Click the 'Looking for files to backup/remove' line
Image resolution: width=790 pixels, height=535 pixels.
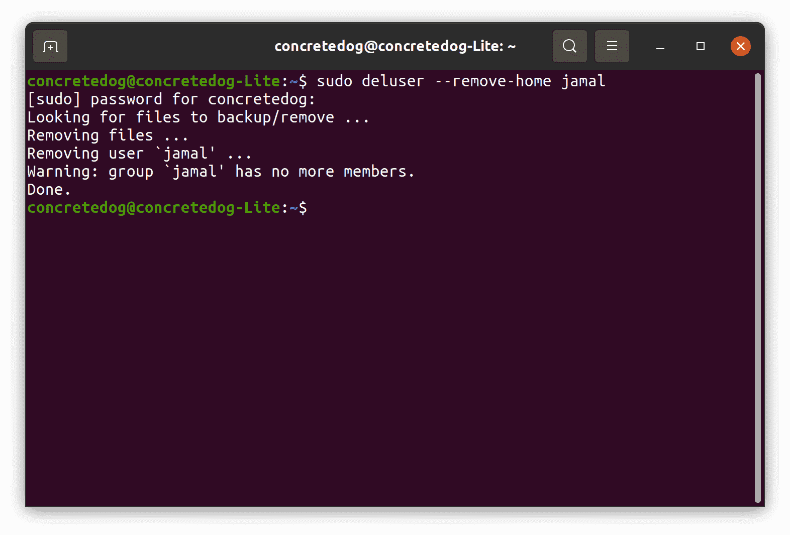click(x=198, y=117)
